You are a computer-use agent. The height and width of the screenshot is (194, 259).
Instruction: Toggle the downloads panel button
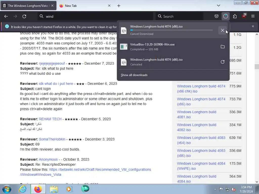225,16
